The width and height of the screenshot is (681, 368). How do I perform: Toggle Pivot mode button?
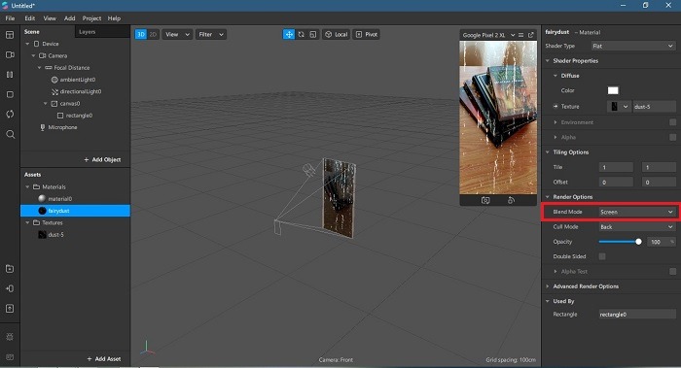point(367,34)
